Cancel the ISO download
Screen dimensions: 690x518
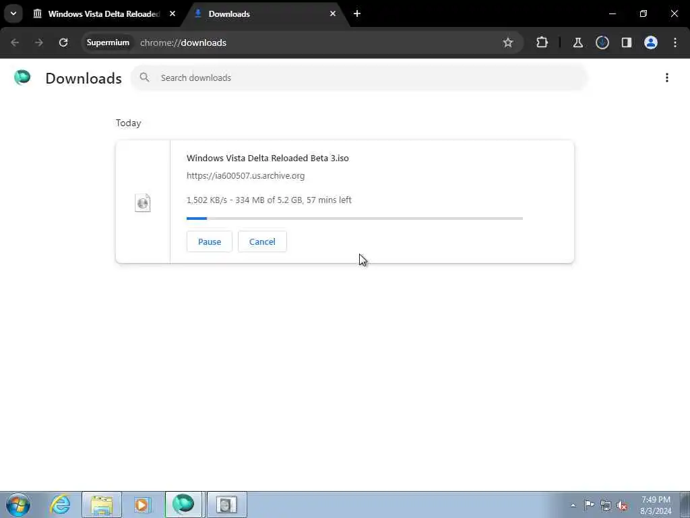click(262, 241)
